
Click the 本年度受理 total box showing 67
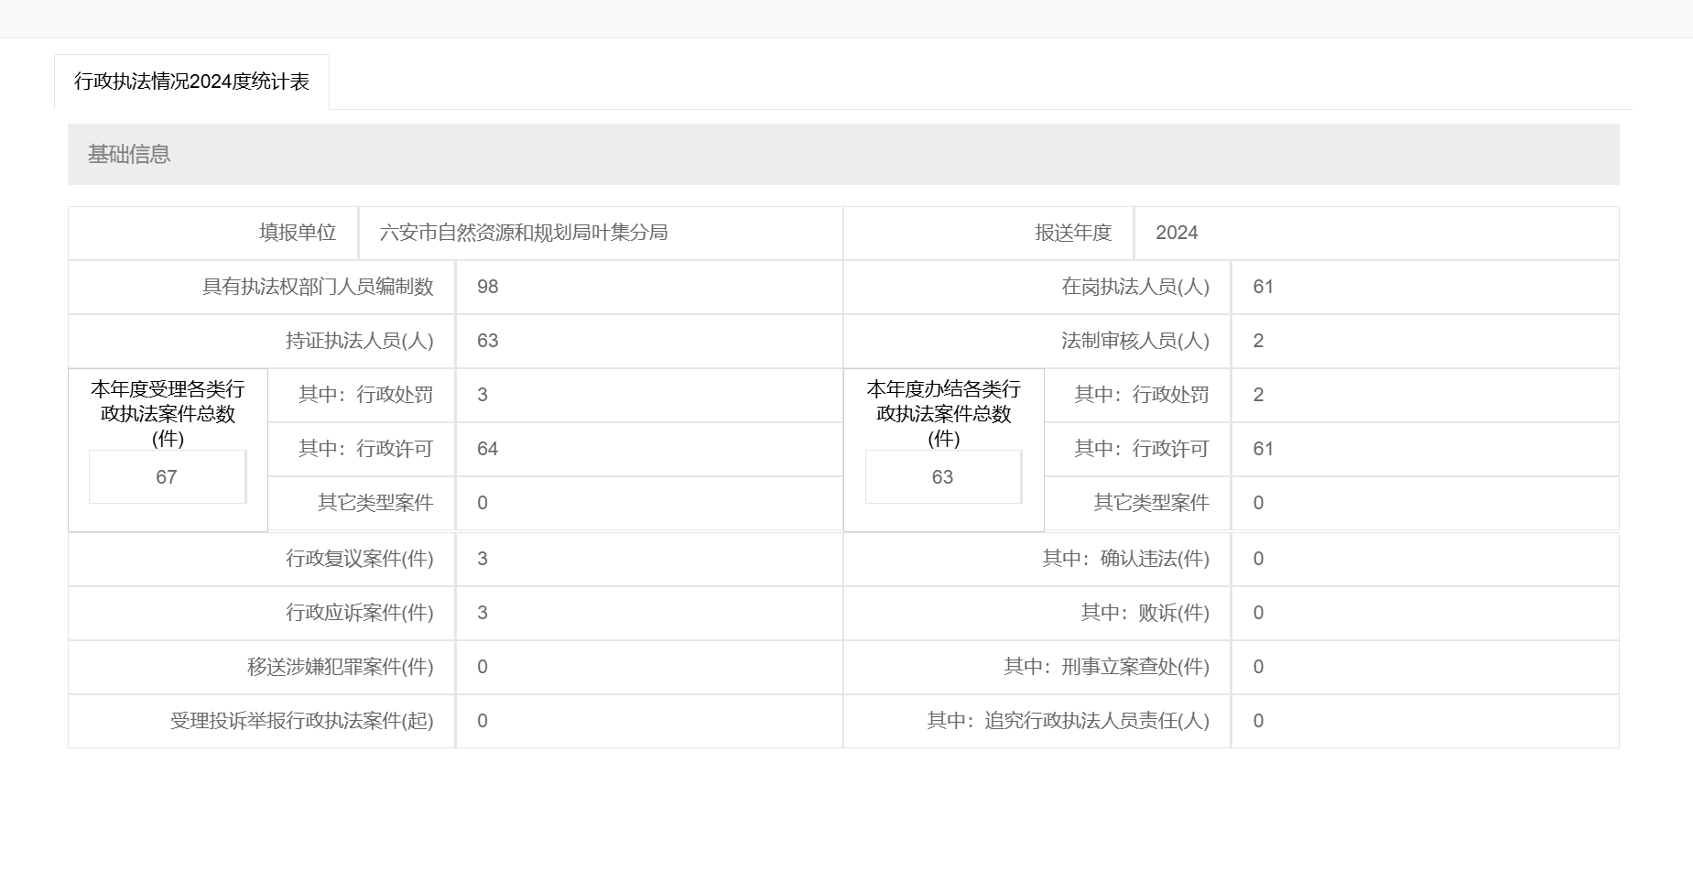167,477
